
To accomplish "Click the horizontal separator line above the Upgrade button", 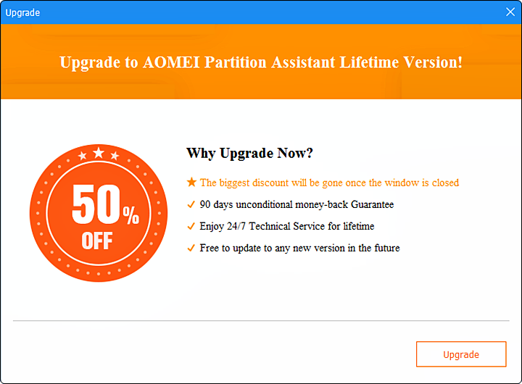I will click(261, 320).
